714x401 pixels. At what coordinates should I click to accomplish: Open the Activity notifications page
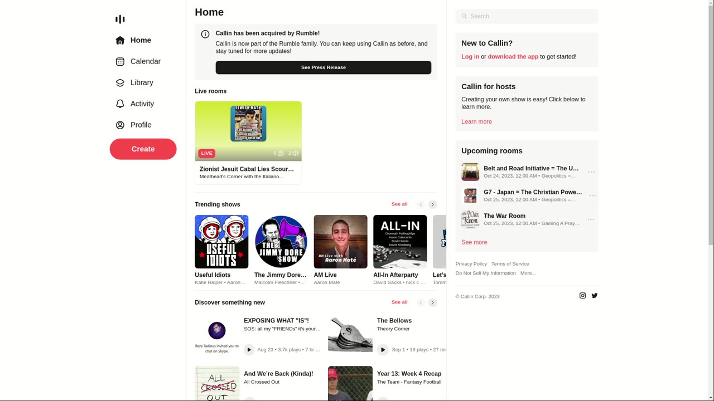click(x=142, y=104)
